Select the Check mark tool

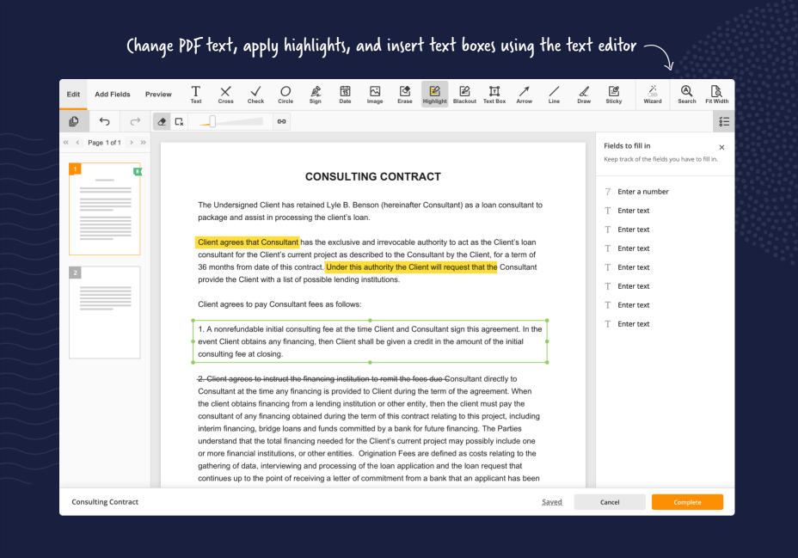(255, 95)
